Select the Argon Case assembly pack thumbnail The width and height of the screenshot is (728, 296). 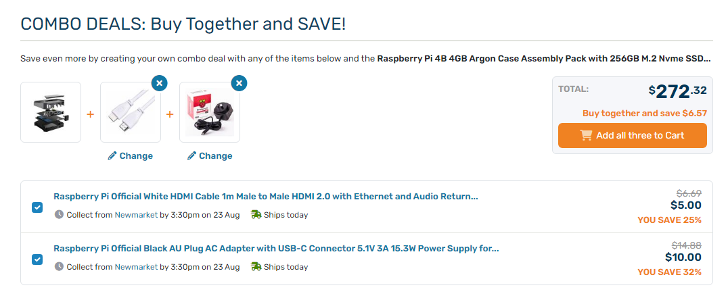tap(51, 112)
